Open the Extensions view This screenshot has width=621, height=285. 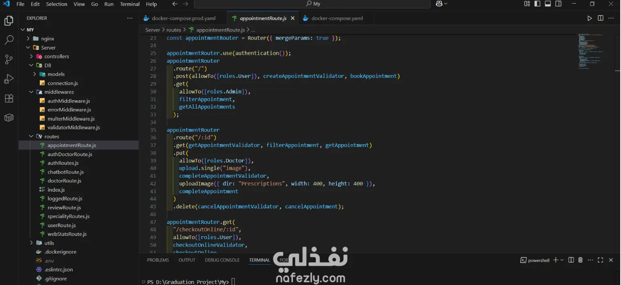pos(9,98)
